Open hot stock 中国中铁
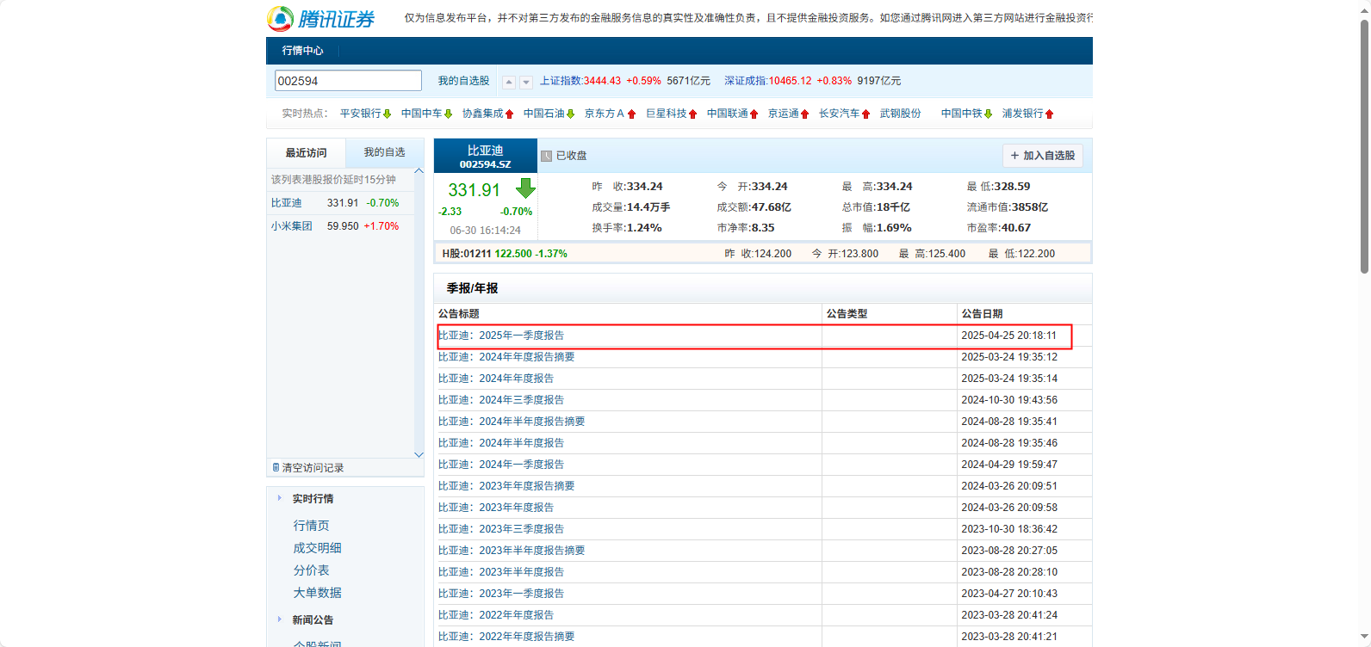 (961, 114)
